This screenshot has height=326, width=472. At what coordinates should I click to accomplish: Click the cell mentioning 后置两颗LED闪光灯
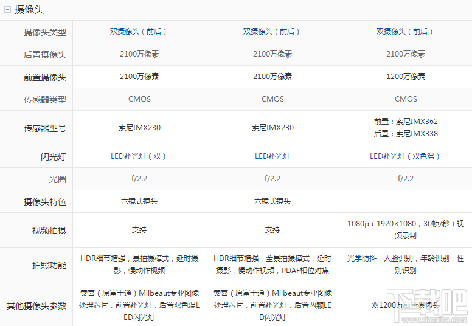coord(272,305)
